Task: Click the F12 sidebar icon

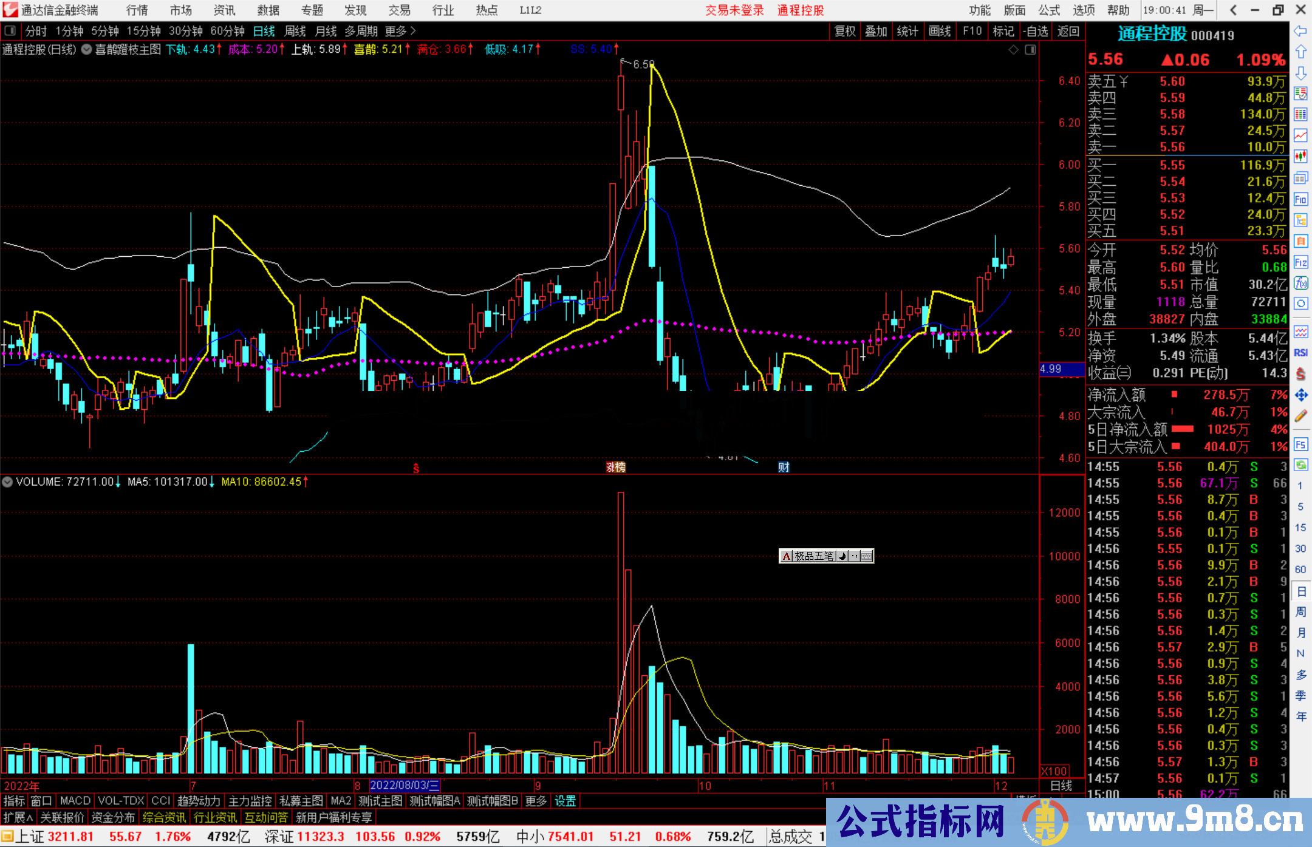Action: [1300, 262]
